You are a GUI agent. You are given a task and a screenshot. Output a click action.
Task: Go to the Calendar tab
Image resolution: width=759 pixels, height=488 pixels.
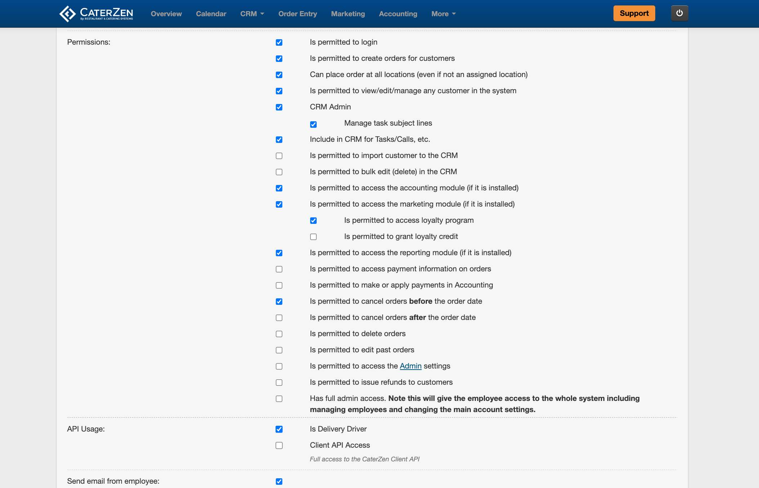(x=211, y=14)
